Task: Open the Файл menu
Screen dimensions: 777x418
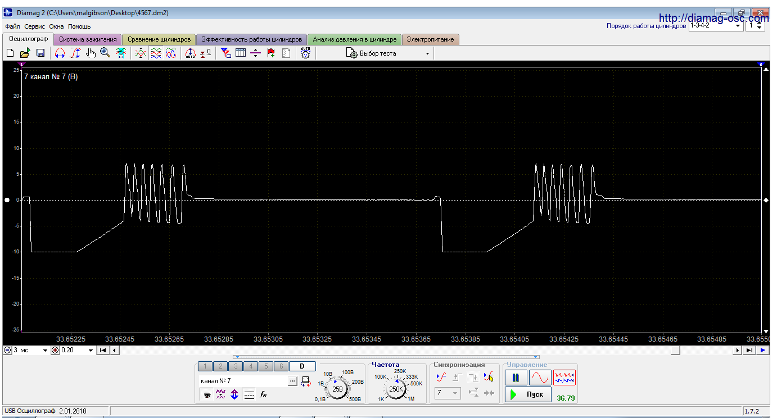Action: point(12,26)
